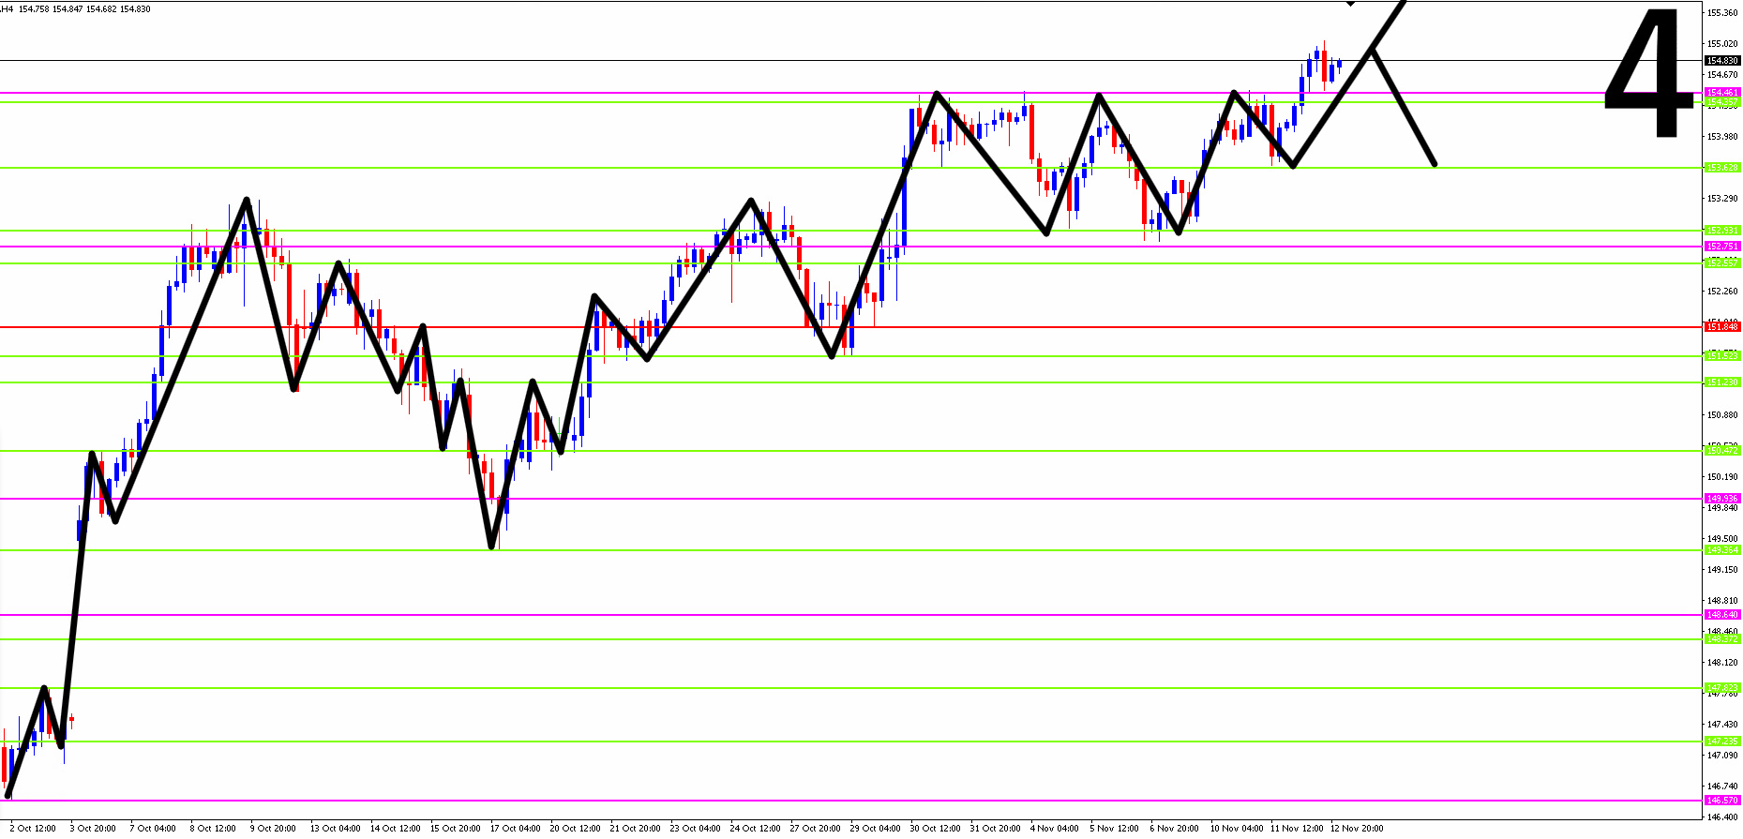Screen dimensions: 1743x839
Task: Click the 30 Oct 12:00 time label
Action: point(935,829)
